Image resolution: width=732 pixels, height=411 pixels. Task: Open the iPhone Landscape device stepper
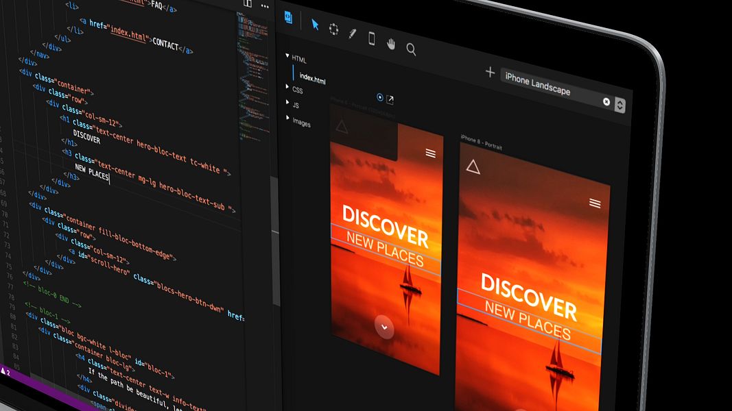619,105
